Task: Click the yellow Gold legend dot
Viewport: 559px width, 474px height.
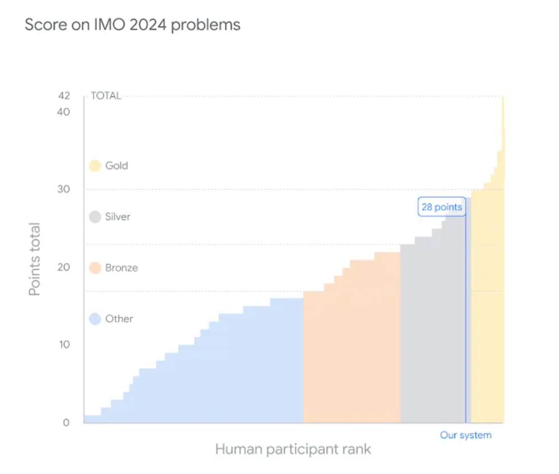Action: pos(95,166)
